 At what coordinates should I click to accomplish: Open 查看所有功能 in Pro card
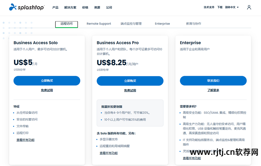109,153
